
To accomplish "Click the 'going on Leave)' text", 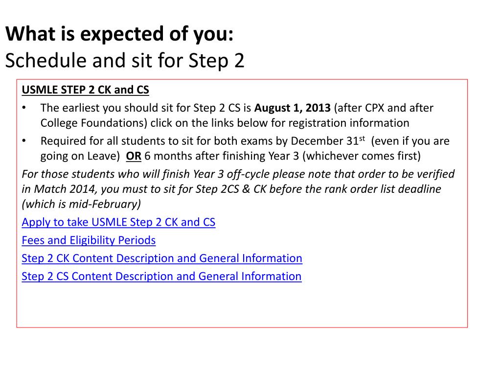I will pyautogui.click(x=80, y=156).
